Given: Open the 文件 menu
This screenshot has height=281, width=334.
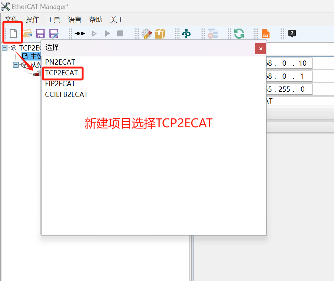Looking at the screenshot, I should point(11,19).
